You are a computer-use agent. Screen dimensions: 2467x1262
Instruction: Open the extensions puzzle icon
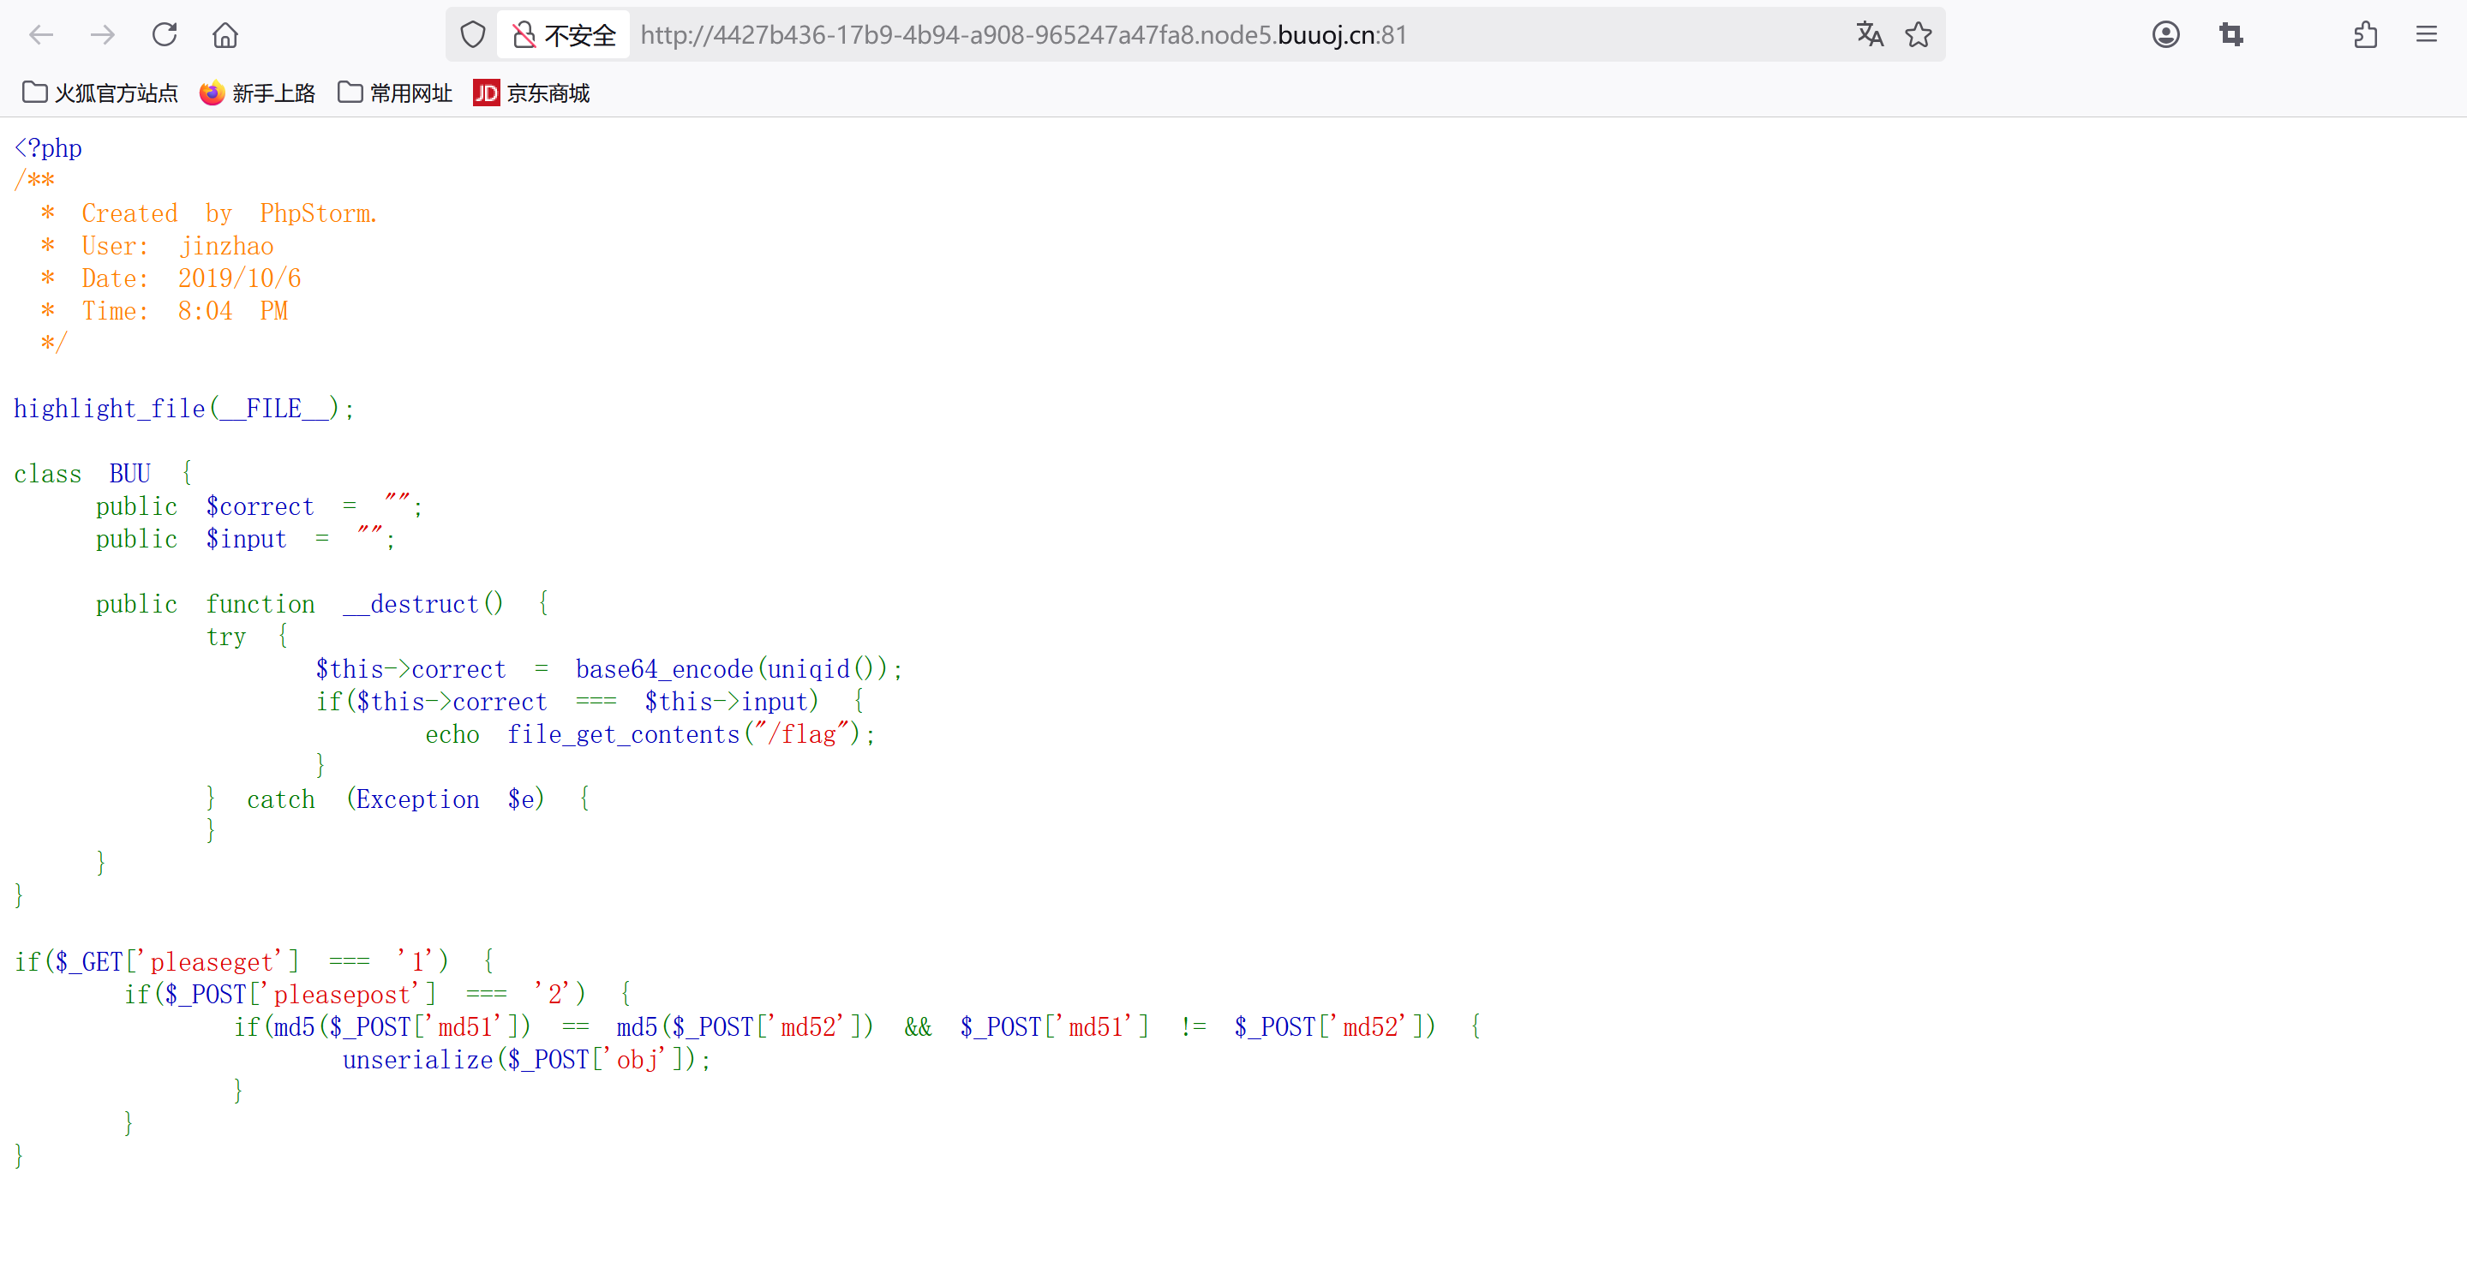pyautogui.click(x=2366, y=35)
